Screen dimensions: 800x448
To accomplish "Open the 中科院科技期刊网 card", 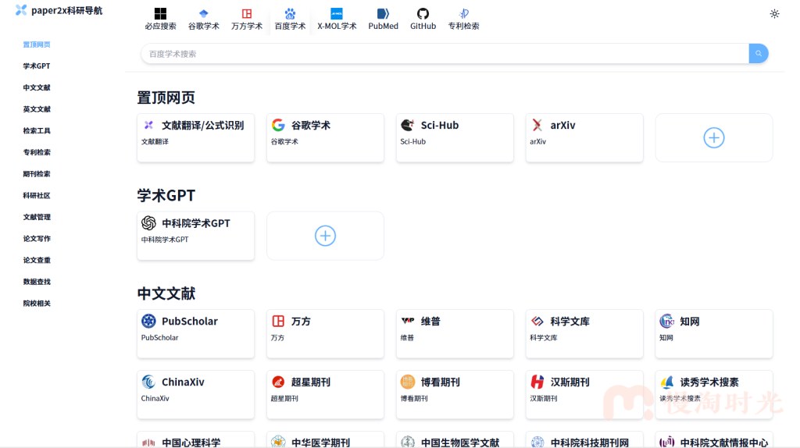I will tap(584, 440).
